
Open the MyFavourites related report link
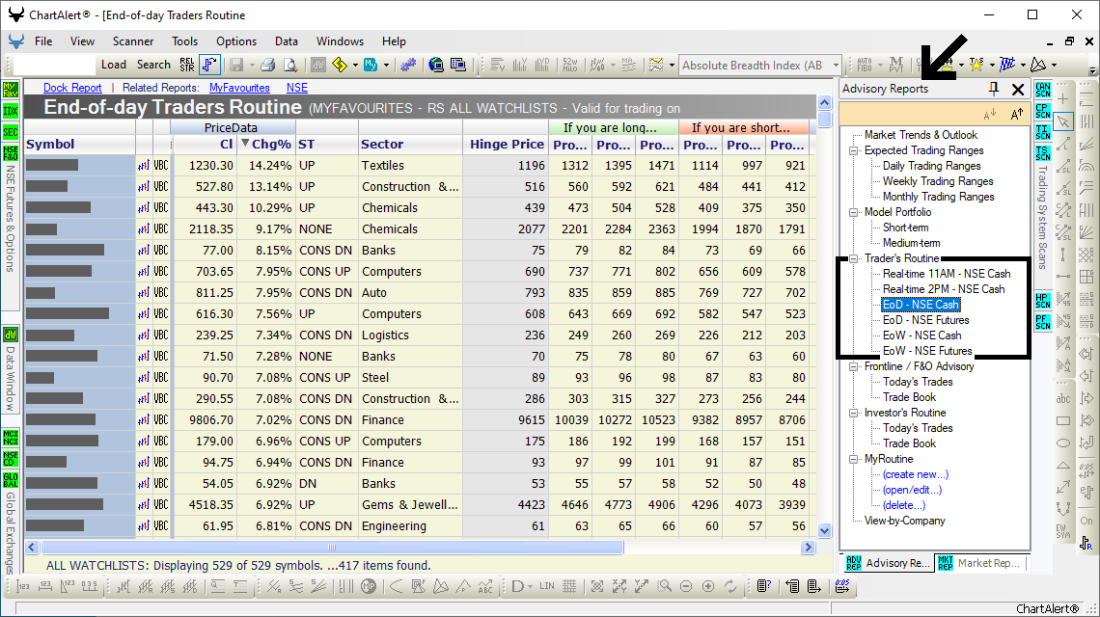pos(239,88)
